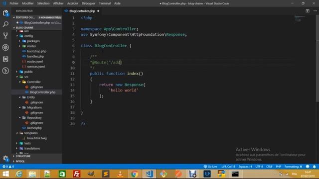Open VLC media player from taskbar
Screen dimensions: 319x179
pos(120,174)
